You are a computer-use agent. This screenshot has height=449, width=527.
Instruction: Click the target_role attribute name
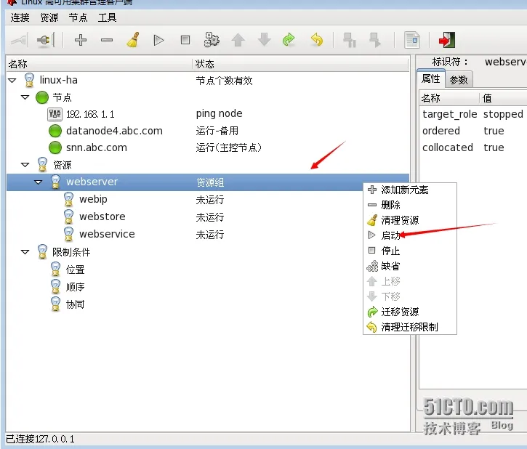449,114
